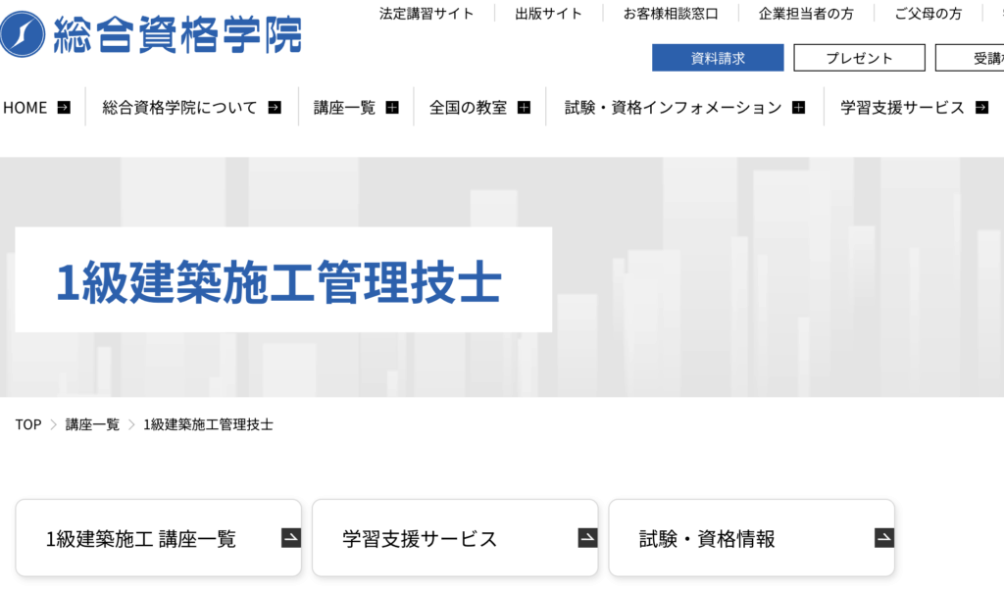Viewport: 1004px width, 591px height.
Task: Click arrow icon on 1級建築施工 講座一覧 card
Action: (x=290, y=538)
